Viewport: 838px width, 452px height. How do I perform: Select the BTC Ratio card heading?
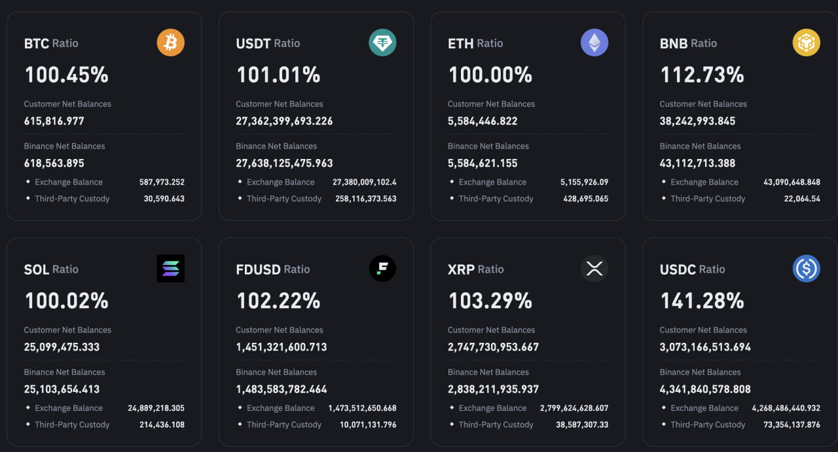click(51, 43)
